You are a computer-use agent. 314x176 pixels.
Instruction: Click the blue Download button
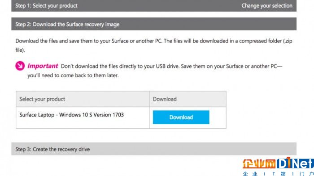(x=181, y=117)
